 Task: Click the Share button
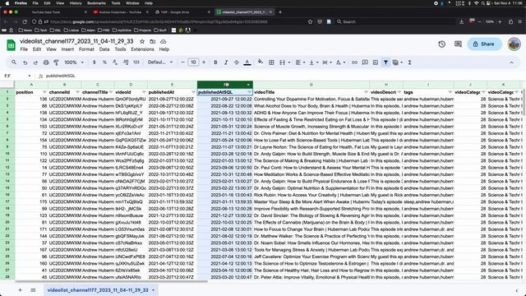coord(484,44)
